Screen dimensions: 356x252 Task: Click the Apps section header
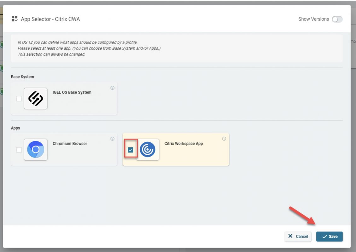click(15, 128)
